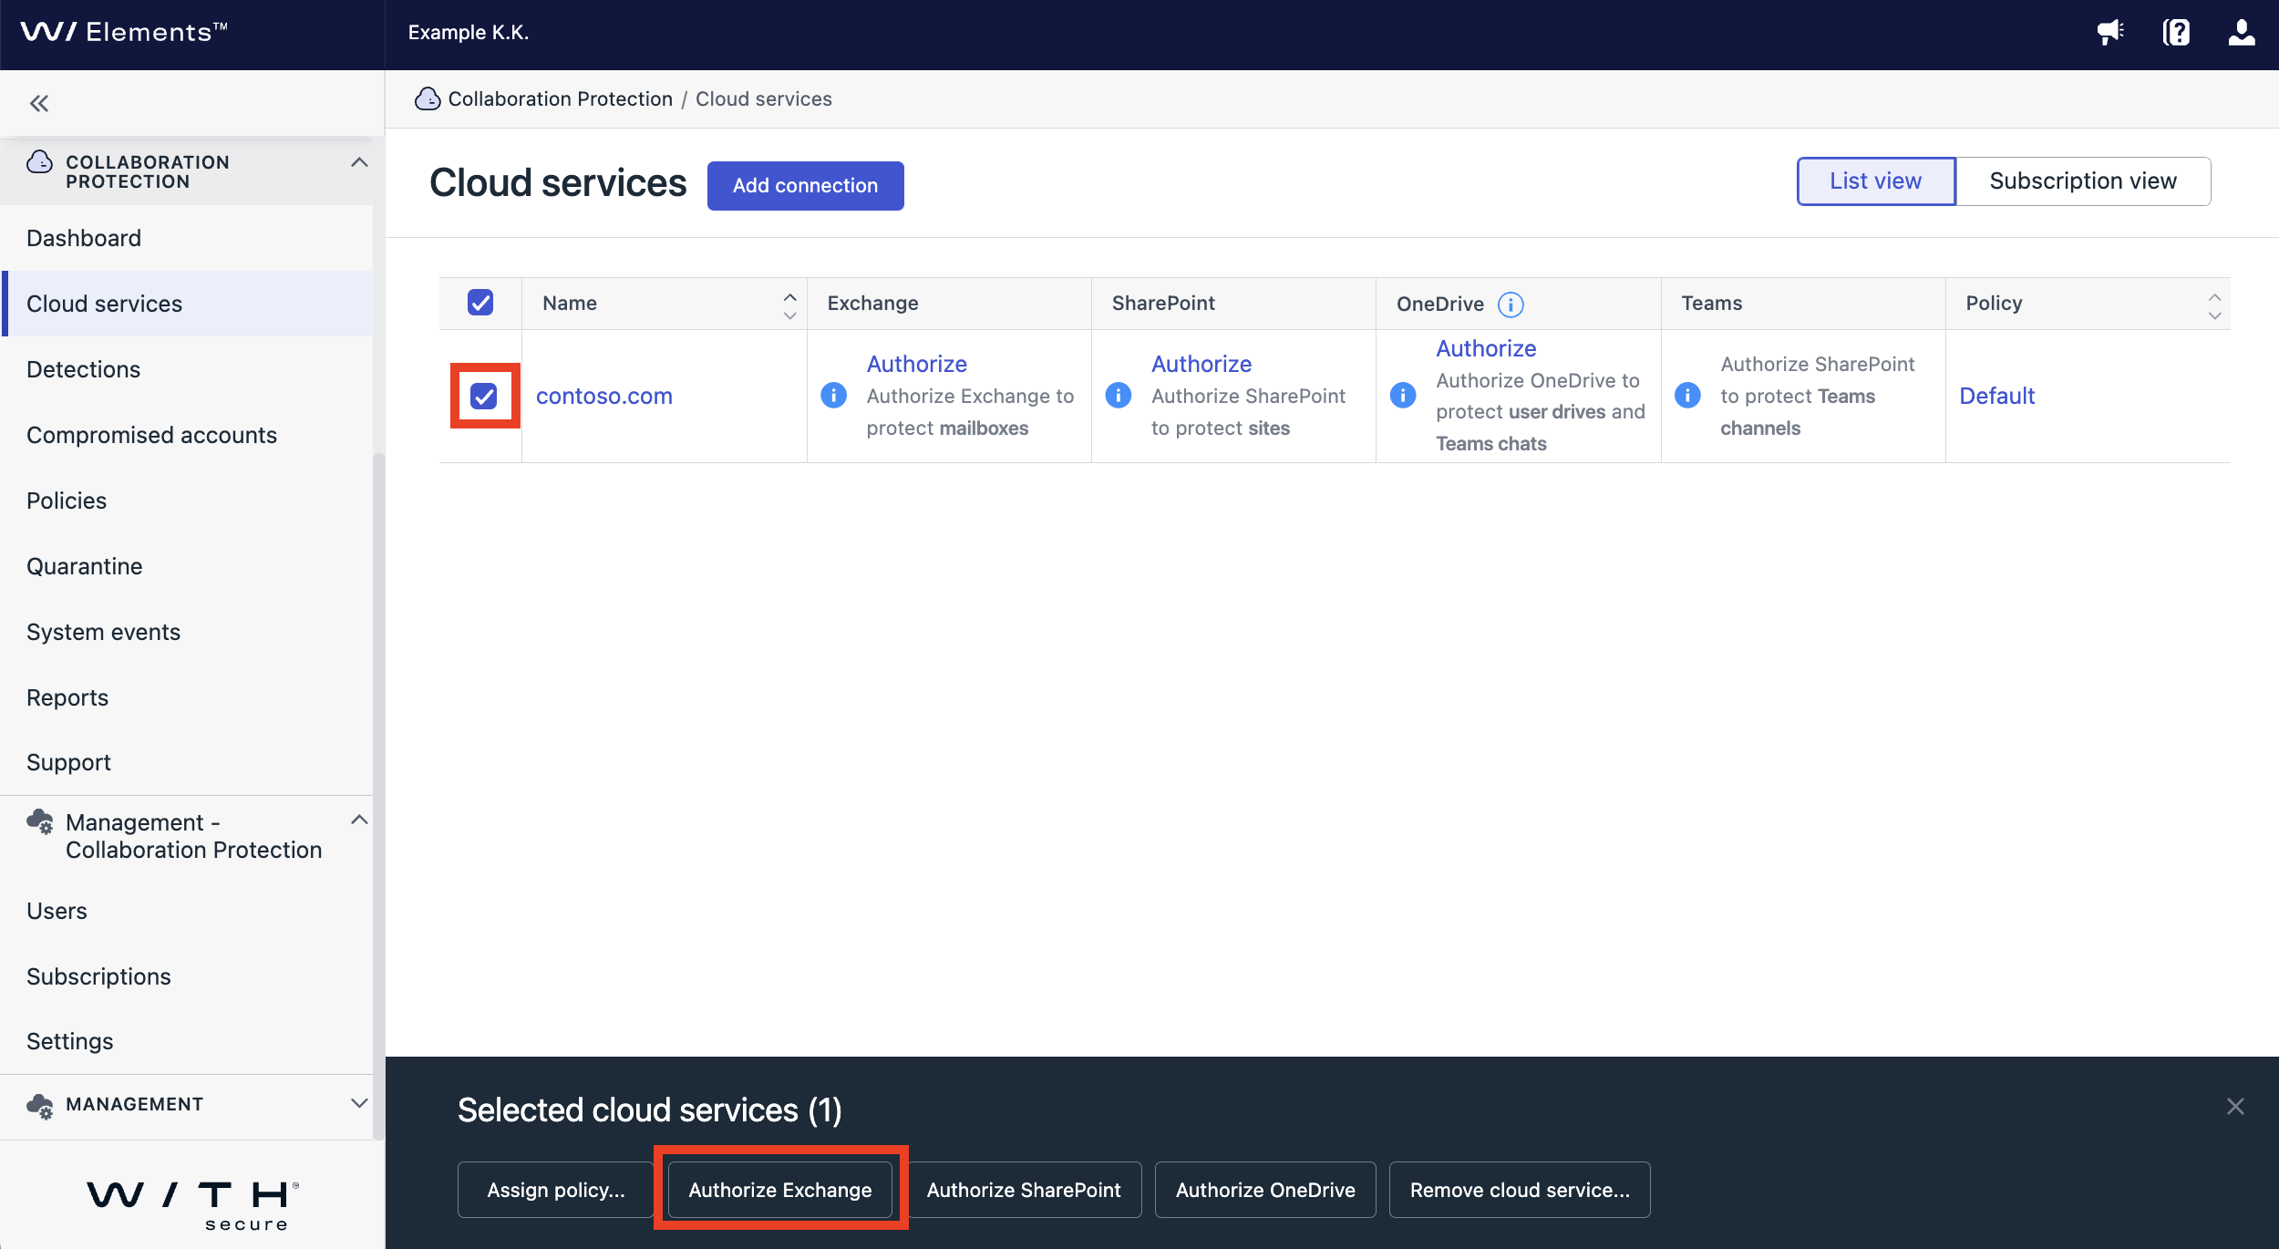Open the user account profile icon
This screenshot has width=2279, height=1249.
tap(2242, 33)
